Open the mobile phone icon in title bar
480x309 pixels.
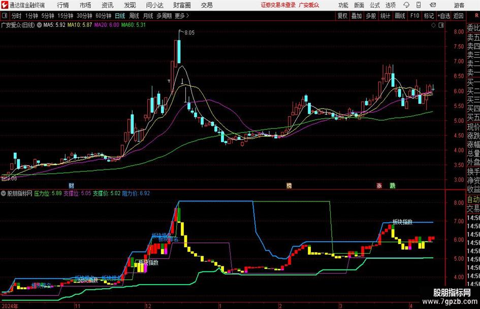click(419, 5)
